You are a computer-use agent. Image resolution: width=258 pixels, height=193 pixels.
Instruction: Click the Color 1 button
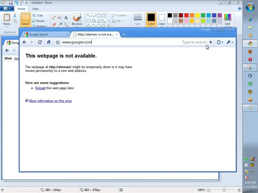tap(151, 20)
